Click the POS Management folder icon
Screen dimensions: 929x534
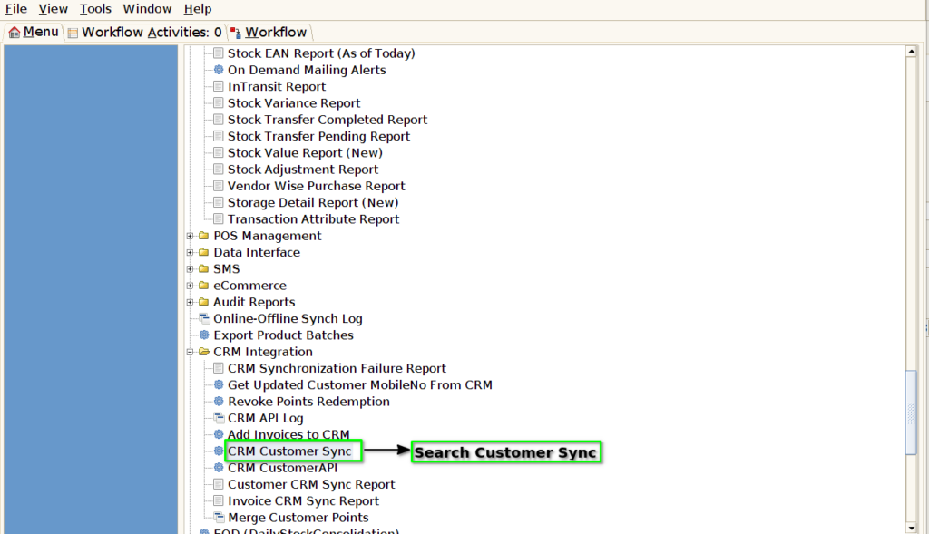tap(204, 236)
